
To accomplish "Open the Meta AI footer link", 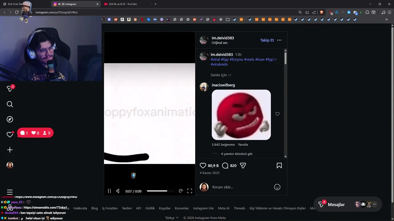I will pyautogui.click(x=224, y=208).
